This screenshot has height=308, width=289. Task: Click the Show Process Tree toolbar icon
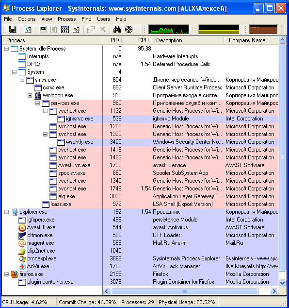pyautogui.click(x=53, y=30)
